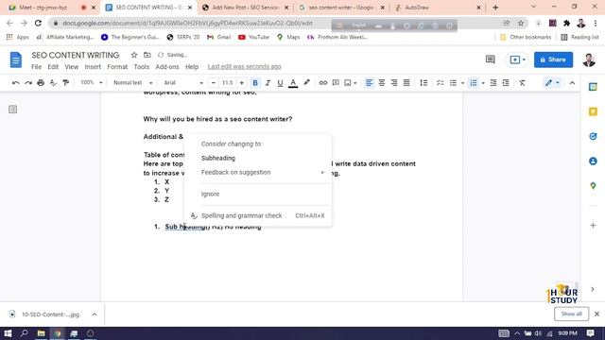
Task: Expand Feedback on suggestion submenu
Action: [258, 172]
